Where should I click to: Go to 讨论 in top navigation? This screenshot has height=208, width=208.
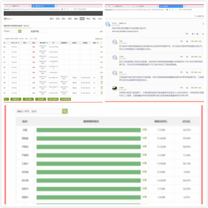coord(100,19)
